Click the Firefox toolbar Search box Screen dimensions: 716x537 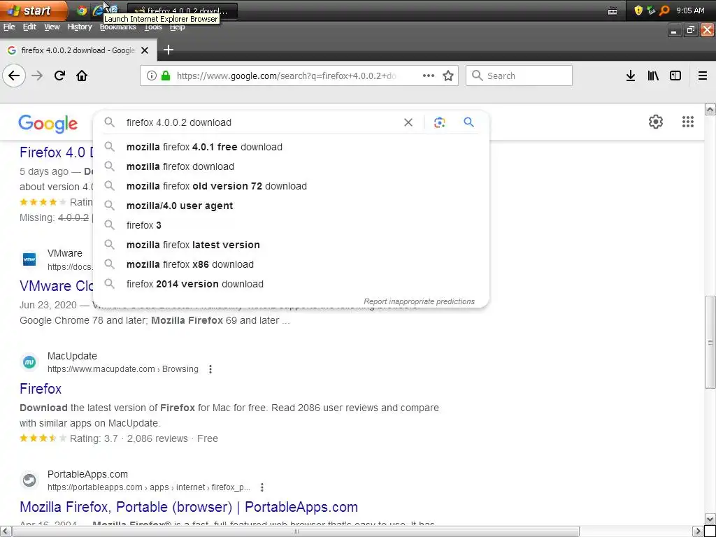[519, 76]
